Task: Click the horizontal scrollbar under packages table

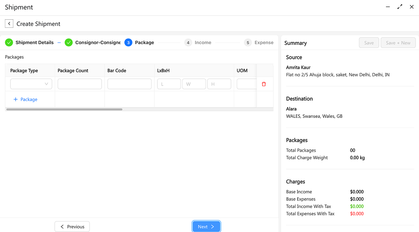Action: click(x=64, y=109)
